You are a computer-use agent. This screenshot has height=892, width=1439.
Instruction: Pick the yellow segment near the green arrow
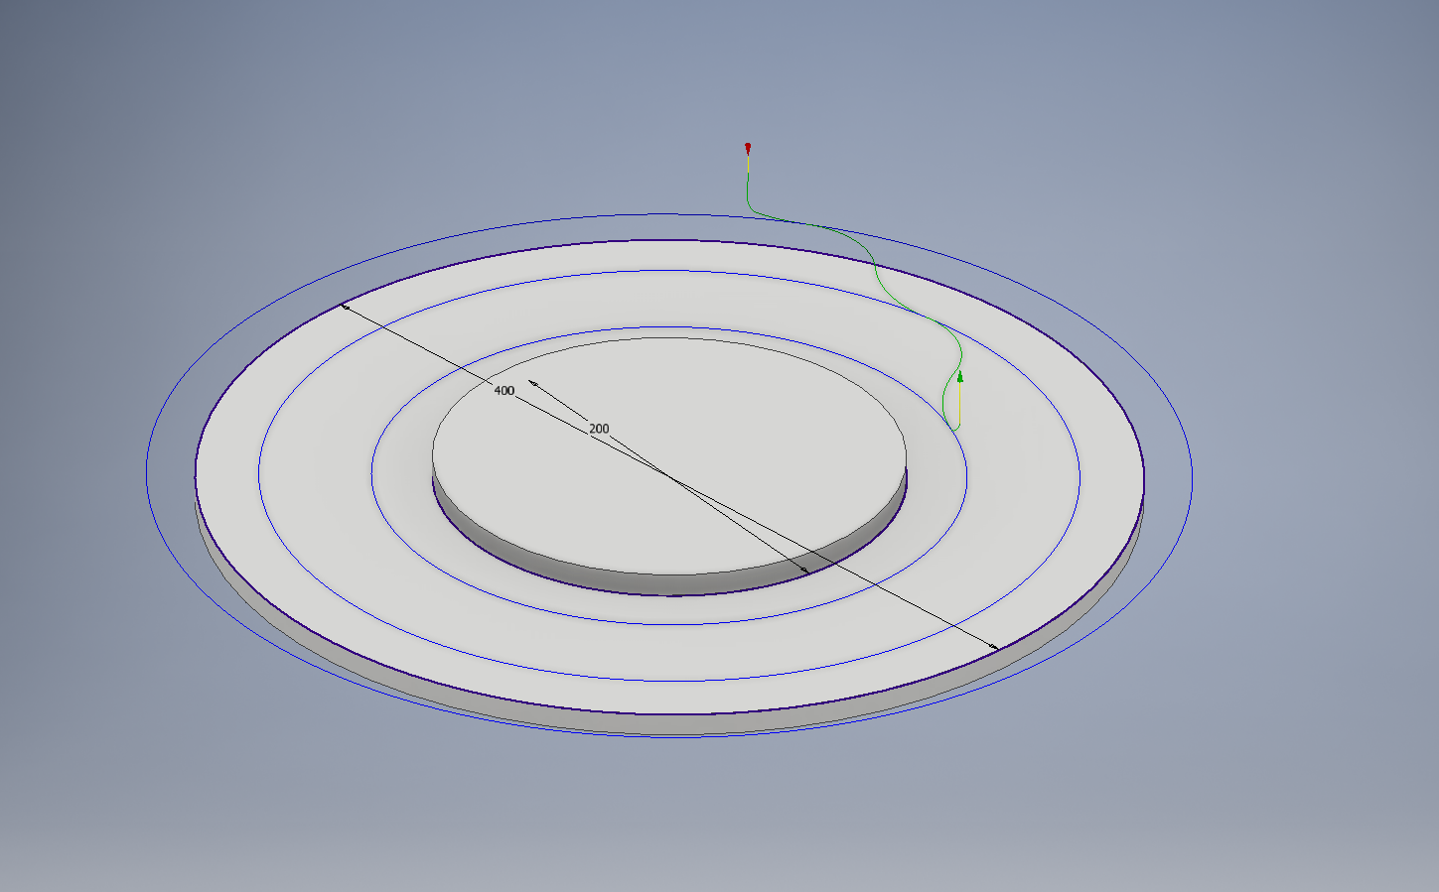point(958,407)
